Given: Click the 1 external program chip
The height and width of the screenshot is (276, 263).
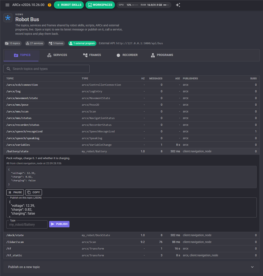Looking at the screenshot, I should 82,43.
